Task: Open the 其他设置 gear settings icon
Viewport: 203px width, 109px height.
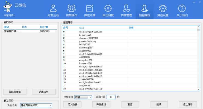Action: pyautogui.click(x=163, y=8)
